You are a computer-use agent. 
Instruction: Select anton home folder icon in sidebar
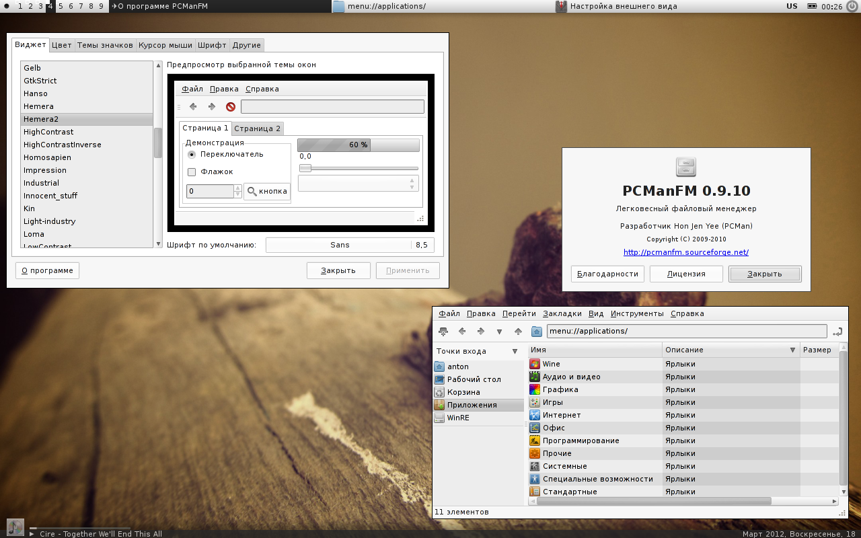440,367
